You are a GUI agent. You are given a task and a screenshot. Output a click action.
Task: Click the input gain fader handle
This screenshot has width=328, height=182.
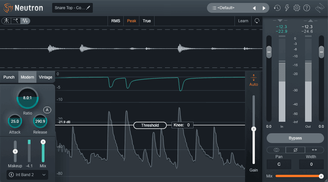pyautogui.click(x=269, y=52)
